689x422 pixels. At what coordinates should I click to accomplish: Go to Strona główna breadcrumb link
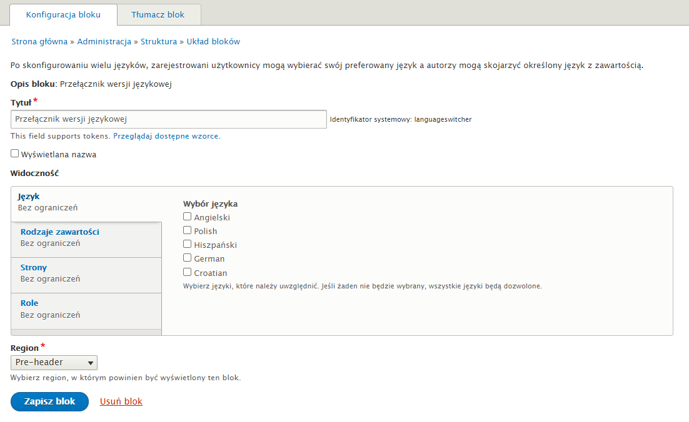tap(39, 42)
